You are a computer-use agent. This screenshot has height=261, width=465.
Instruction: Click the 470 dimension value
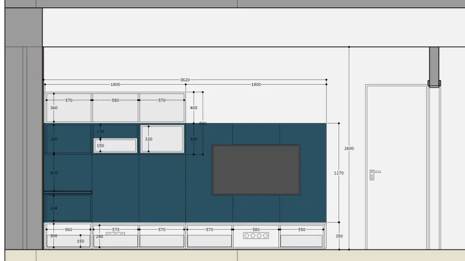53,173
